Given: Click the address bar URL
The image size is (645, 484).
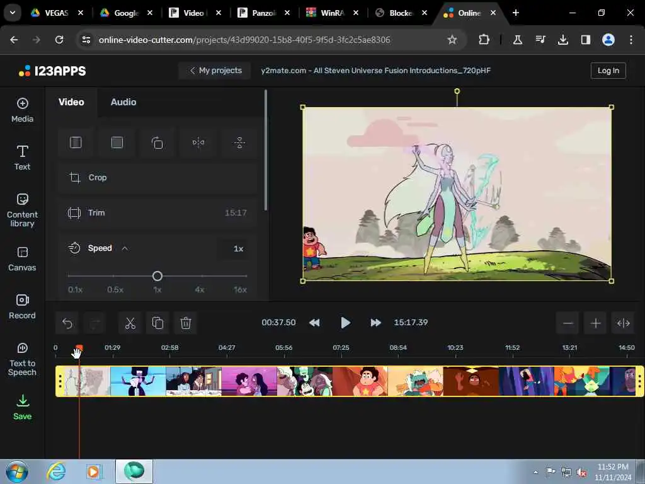Looking at the screenshot, I should click(244, 40).
